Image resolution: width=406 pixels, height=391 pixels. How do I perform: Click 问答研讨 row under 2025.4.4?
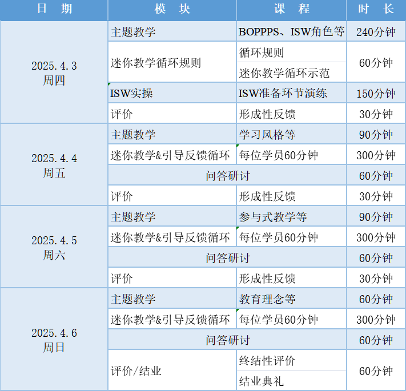tap(227, 175)
